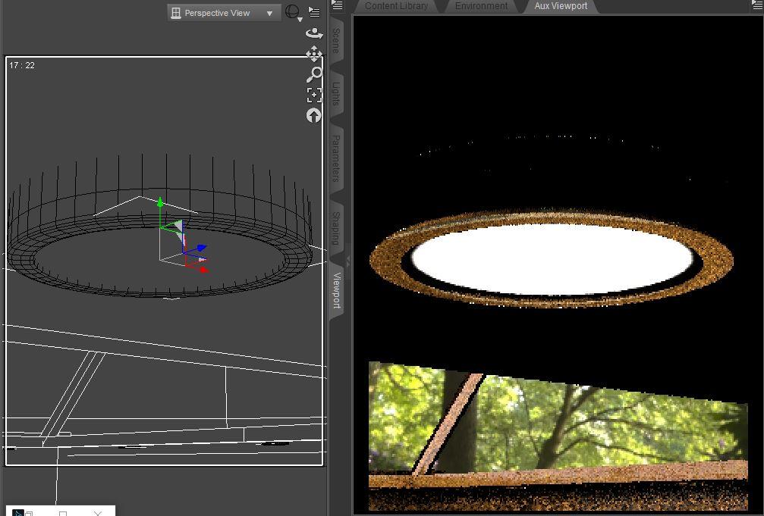Open the Scene side tab
This screenshot has width=764, height=516.
[336, 40]
